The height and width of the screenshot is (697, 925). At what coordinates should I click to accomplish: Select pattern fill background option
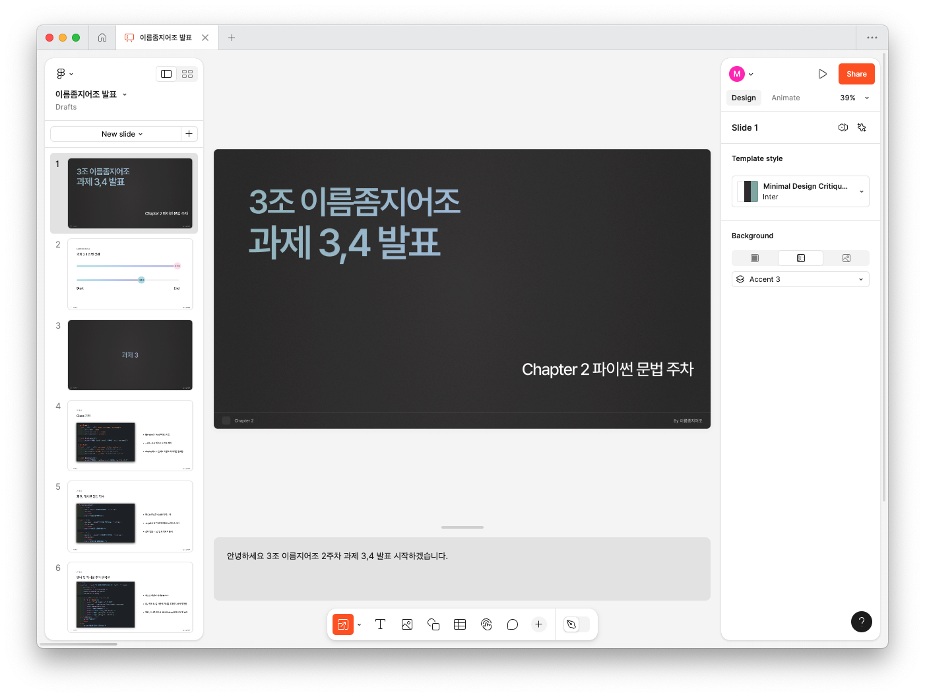pyautogui.click(x=800, y=258)
